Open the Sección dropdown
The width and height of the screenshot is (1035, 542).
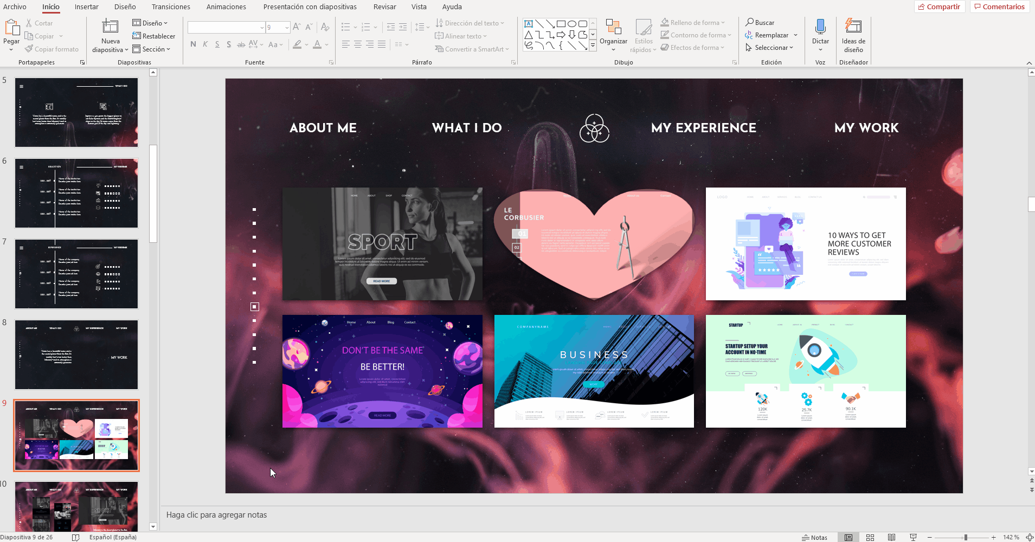click(x=152, y=49)
